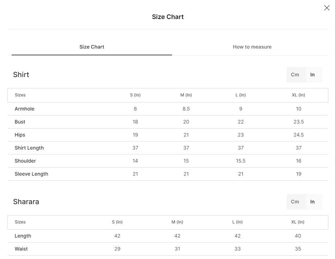Screen dimensions: 335x259
Task: Click the Shirt XL (In) column header
Action: pyautogui.click(x=298, y=95)
